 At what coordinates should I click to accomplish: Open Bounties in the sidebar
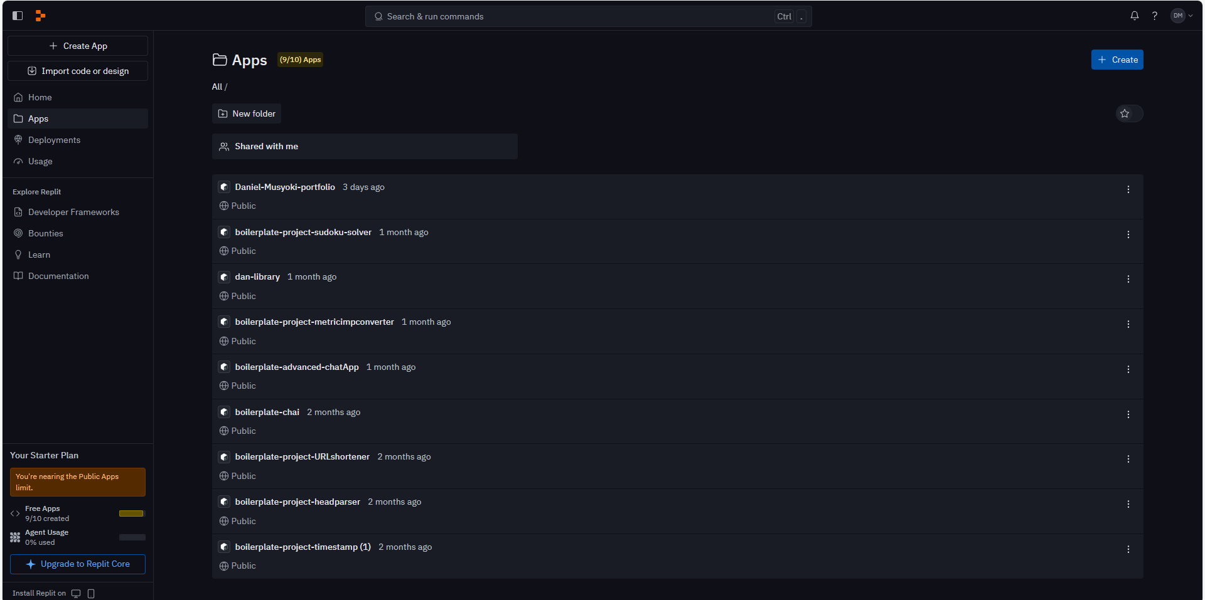point(78,233)
